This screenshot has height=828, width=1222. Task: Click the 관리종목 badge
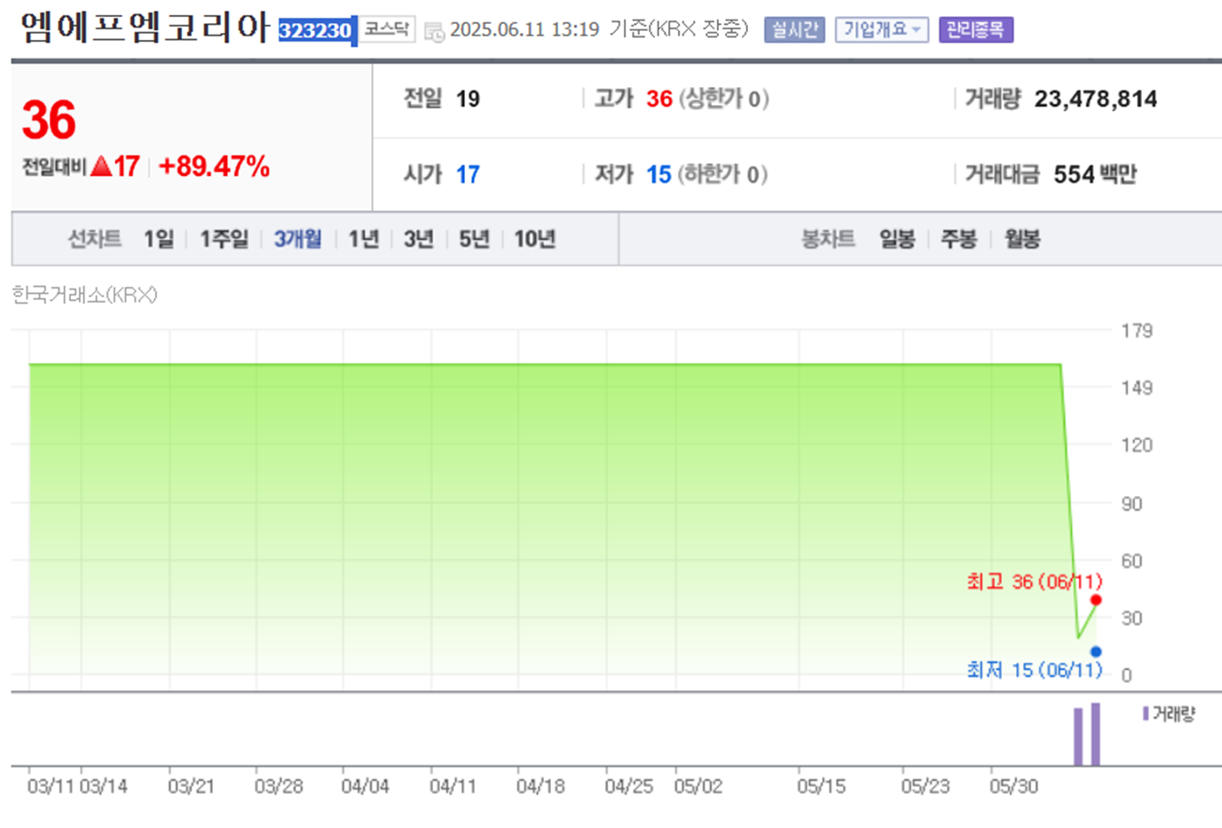(975, 30)
